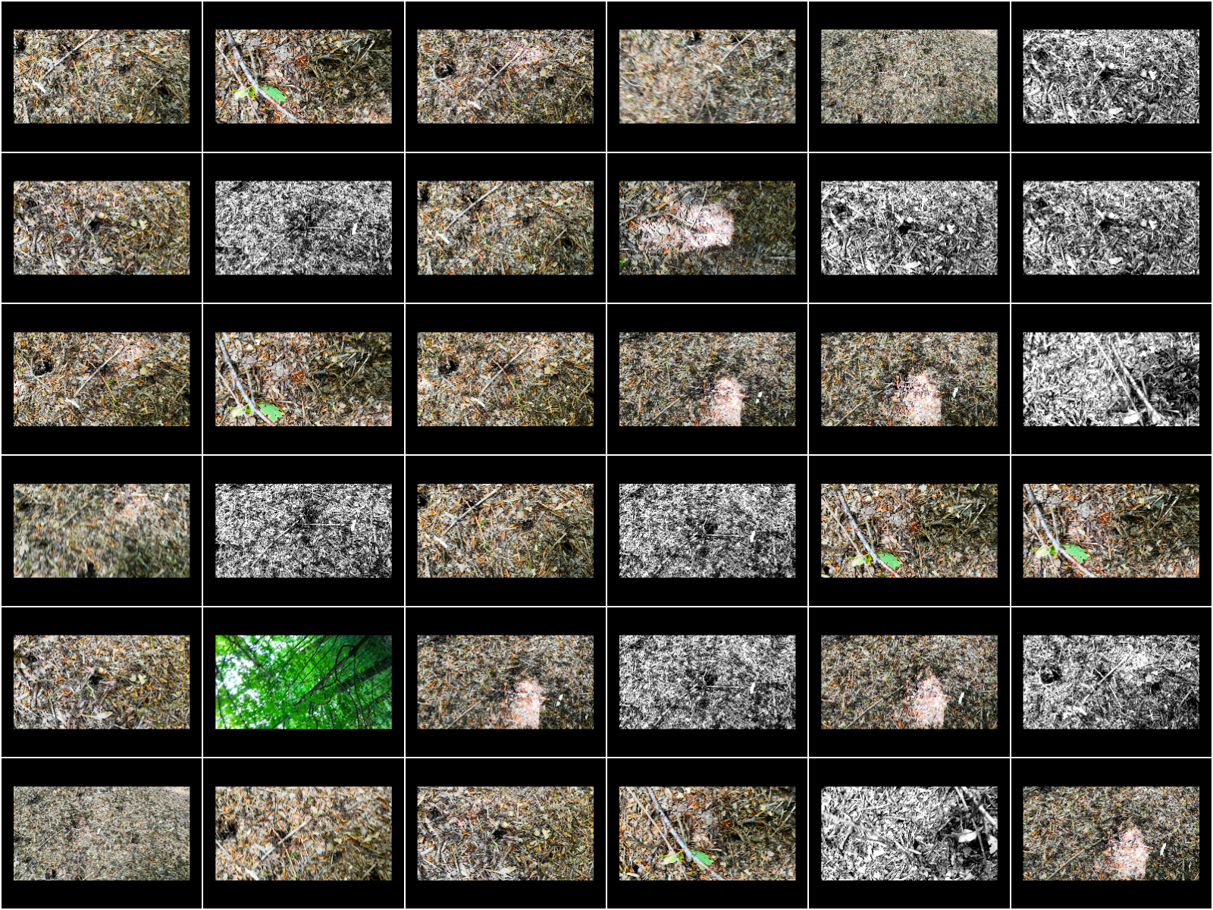Select first thumbnail in the fifth row
This screenshot has height=910, width=1213.
(102, 682)
